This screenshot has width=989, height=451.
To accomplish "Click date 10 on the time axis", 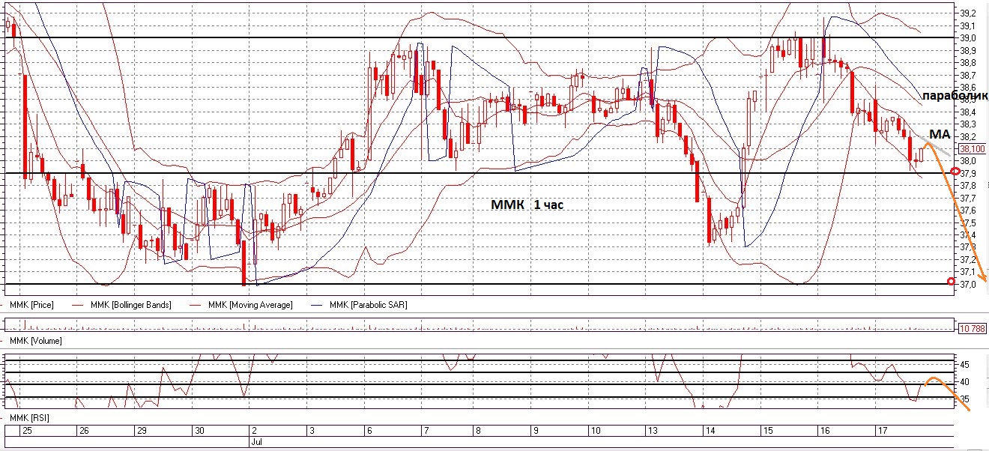I will [594, 431].
